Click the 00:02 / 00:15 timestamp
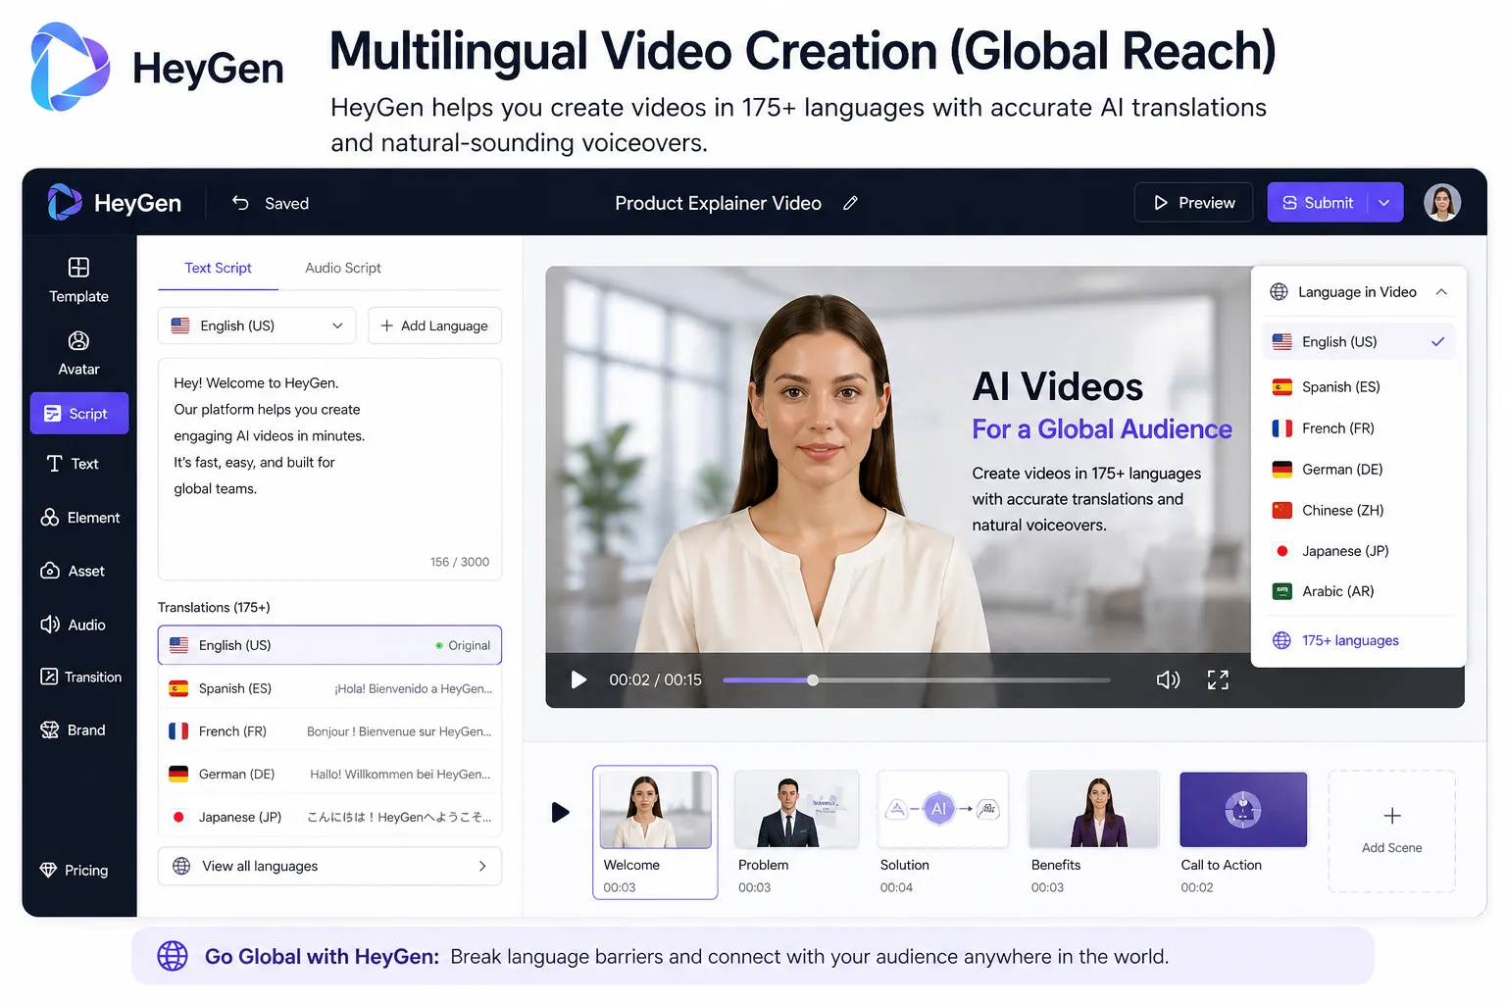Screen dimensions: 1506x1004 [655, 680]
